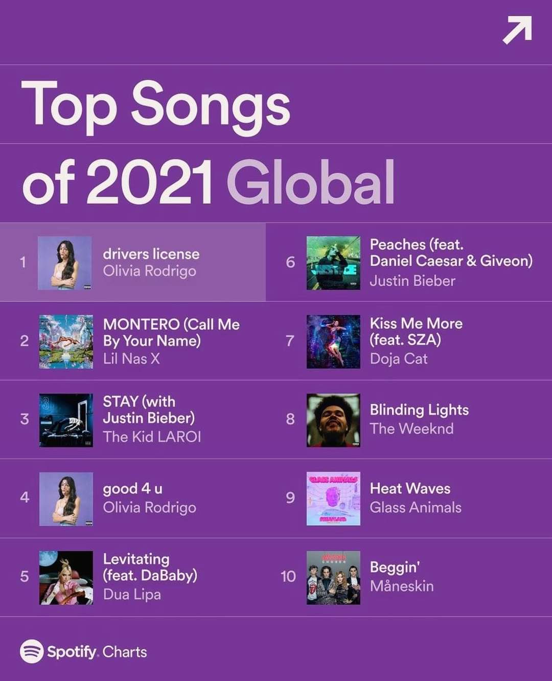Click the Beggin' Måneskin album cover
The image size is (552, 681).
(x=333, y=577)
